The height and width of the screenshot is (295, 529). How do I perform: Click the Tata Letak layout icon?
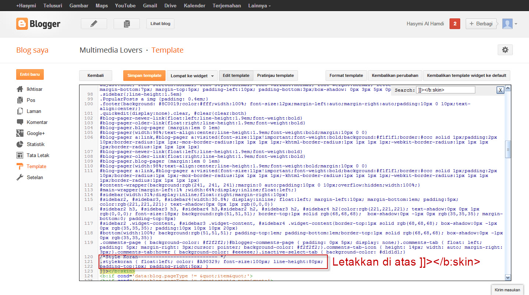coord(20,155)
